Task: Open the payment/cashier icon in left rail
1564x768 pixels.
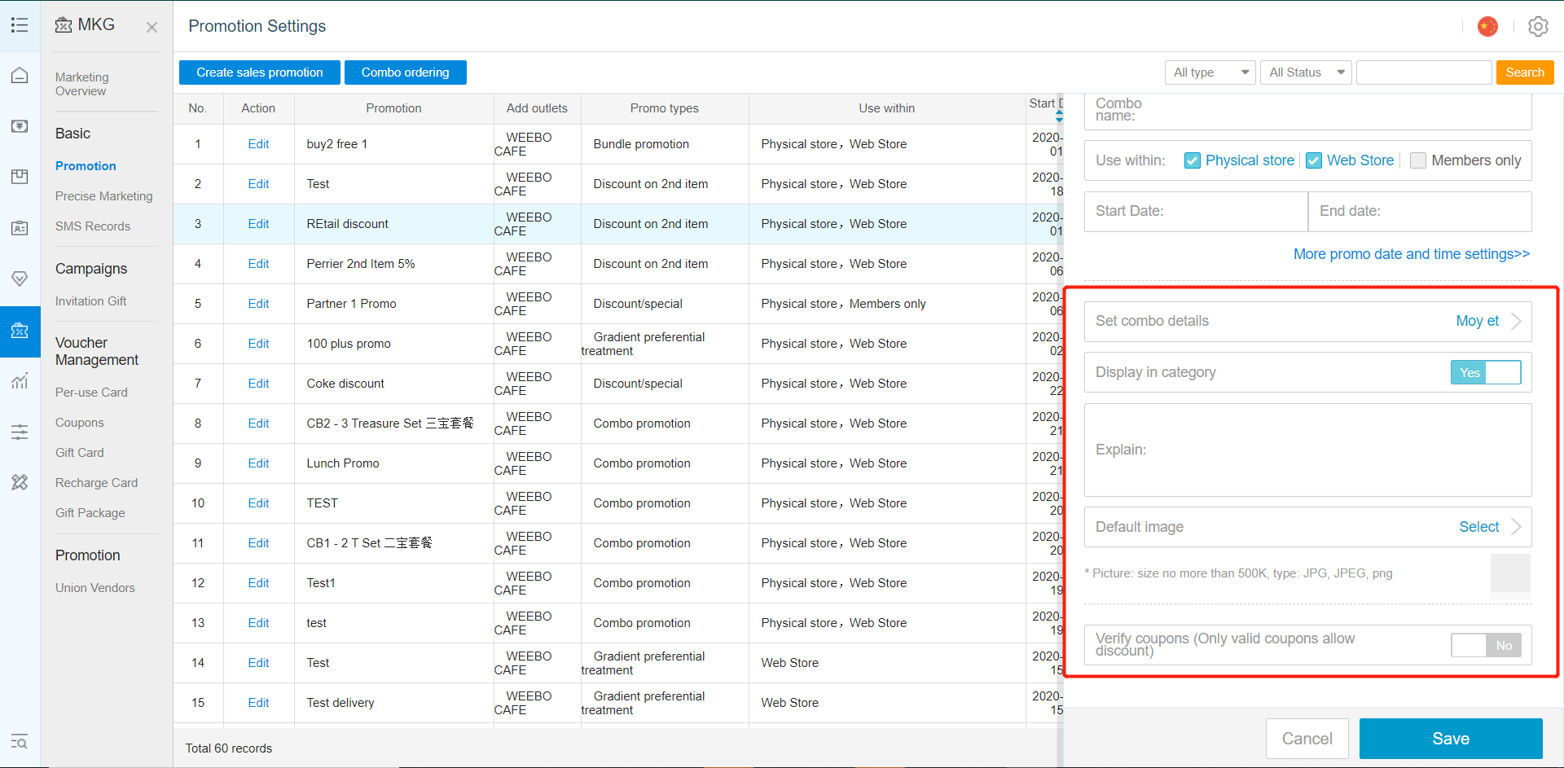Action: point(20,126)
